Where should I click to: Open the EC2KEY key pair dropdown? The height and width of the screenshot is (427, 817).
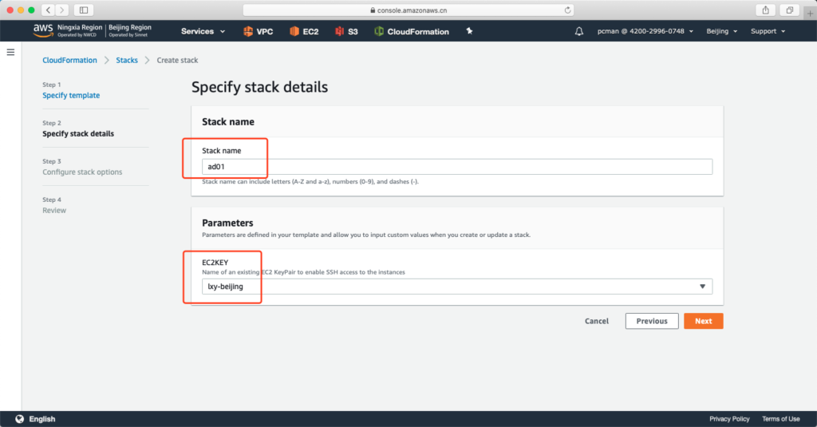tap(456, 287)
